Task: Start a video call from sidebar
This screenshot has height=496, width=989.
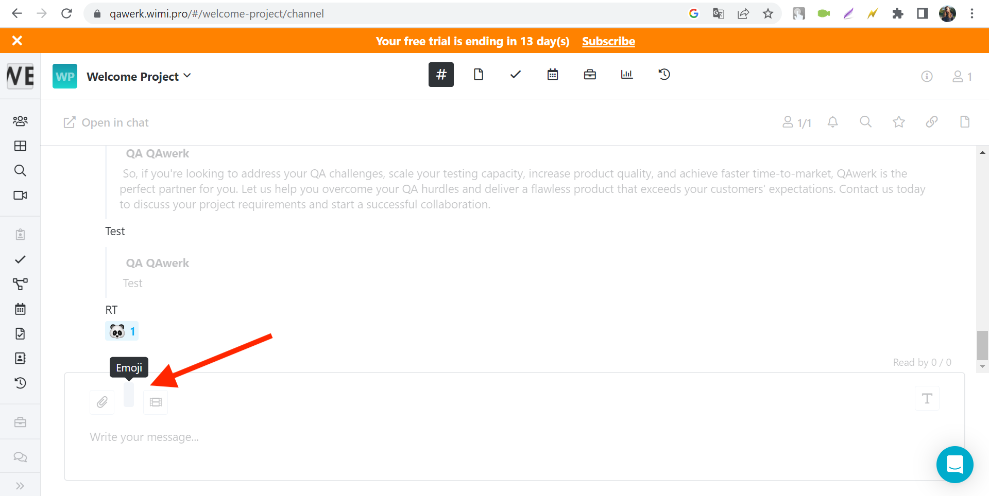Action: click(x=20, y=195)
